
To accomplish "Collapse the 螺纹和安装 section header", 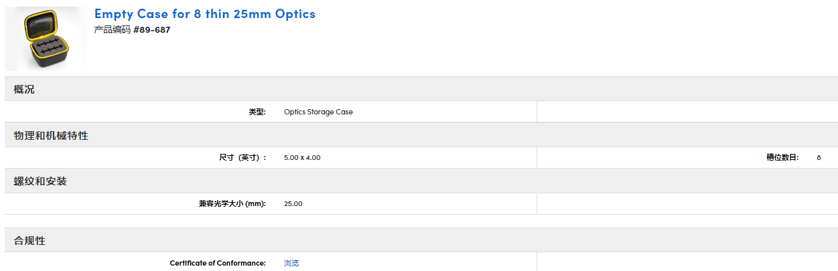I will (x=40, y=181).
